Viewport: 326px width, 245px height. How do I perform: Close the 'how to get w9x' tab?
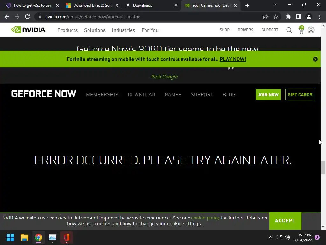point(57,5)
